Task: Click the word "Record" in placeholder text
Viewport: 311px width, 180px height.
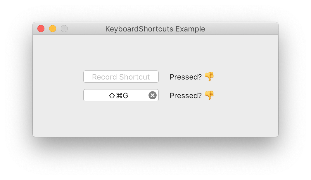Action: coord(105,77)
